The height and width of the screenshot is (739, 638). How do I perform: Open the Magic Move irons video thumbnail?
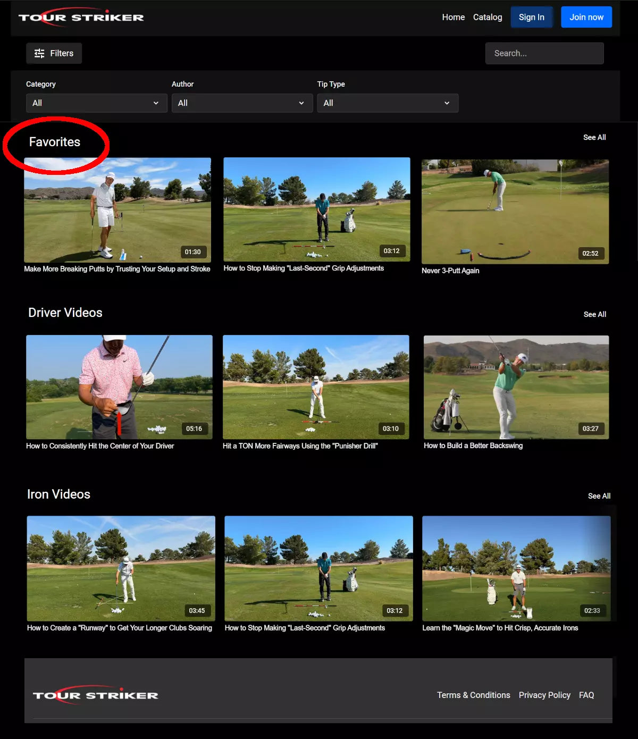(516, 568)
